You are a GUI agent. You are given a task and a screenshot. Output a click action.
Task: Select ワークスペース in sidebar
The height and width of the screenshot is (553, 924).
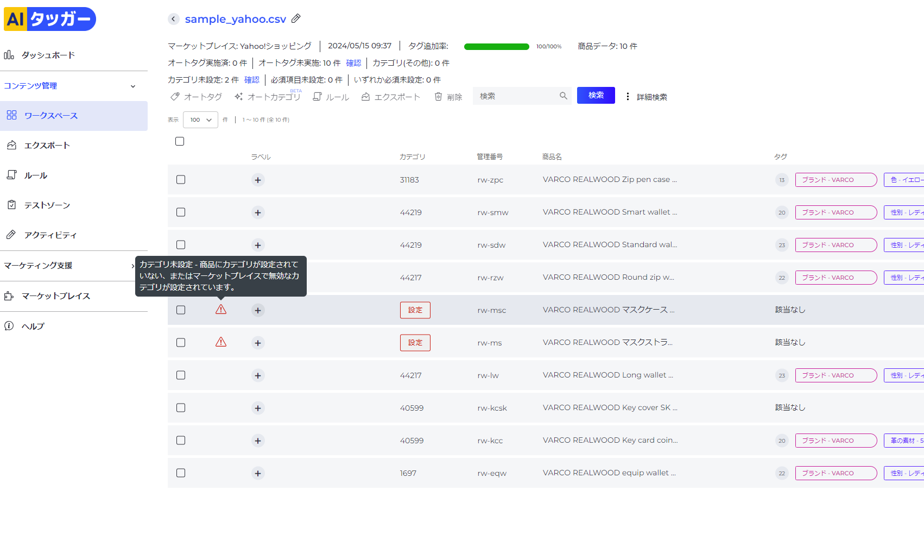(74, 116)
